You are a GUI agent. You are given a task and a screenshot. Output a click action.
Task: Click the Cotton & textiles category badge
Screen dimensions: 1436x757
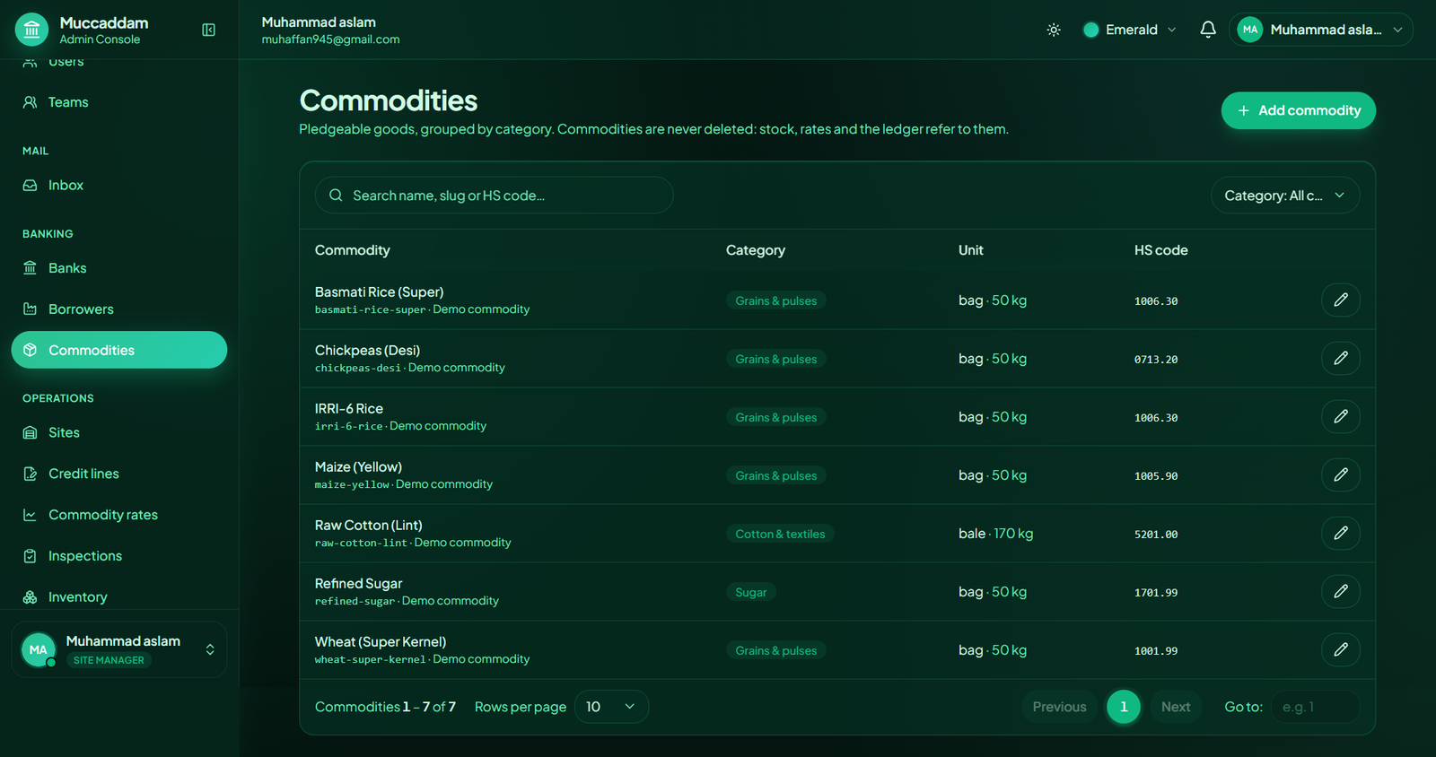coord(780,534)
